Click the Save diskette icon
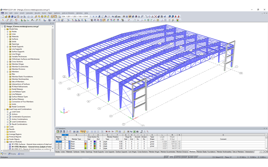Screen dimensions: 268x167 click(x=15, y=17)
